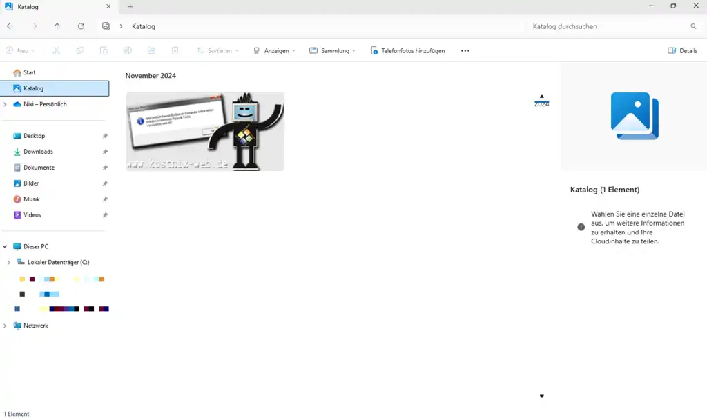Toggle the Details pane
The height and width of the screenshot is (420, 707).
coord(682,50)
